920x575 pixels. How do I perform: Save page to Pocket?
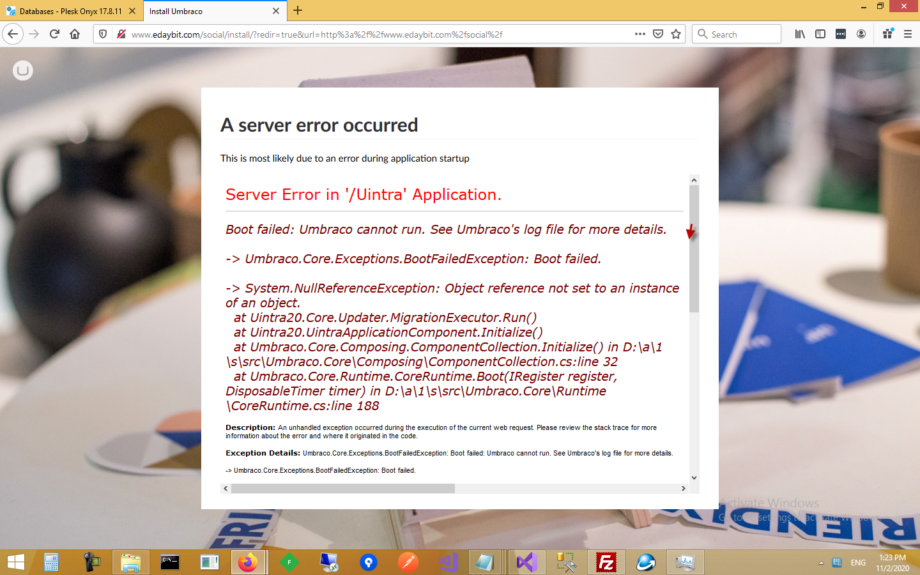658,34
